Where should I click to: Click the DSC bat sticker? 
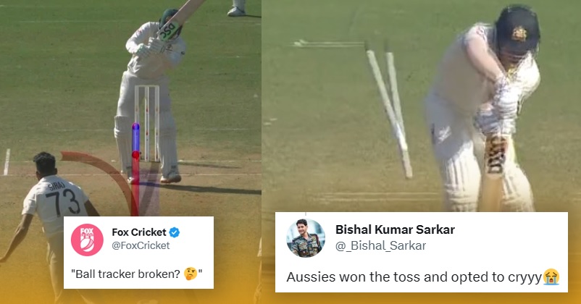point(170,29)
